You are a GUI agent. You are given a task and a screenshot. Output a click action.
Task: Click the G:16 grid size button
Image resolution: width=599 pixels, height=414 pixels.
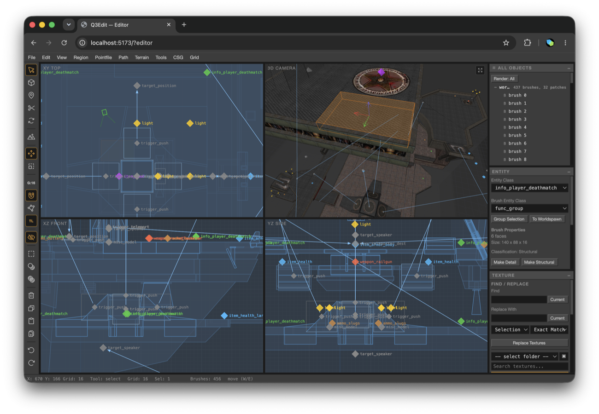pos(31,183)
